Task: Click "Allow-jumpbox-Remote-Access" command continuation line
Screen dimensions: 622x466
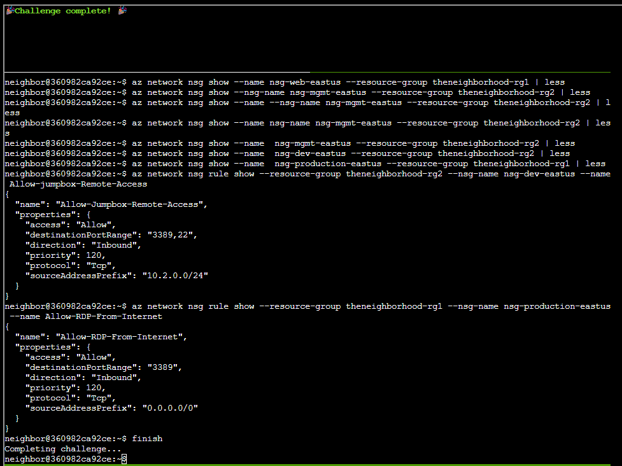Action: tap(78, 184)
